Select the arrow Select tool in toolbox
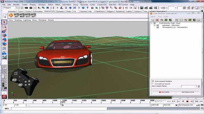Screen dimensions: 204x114 coord(4,22)
